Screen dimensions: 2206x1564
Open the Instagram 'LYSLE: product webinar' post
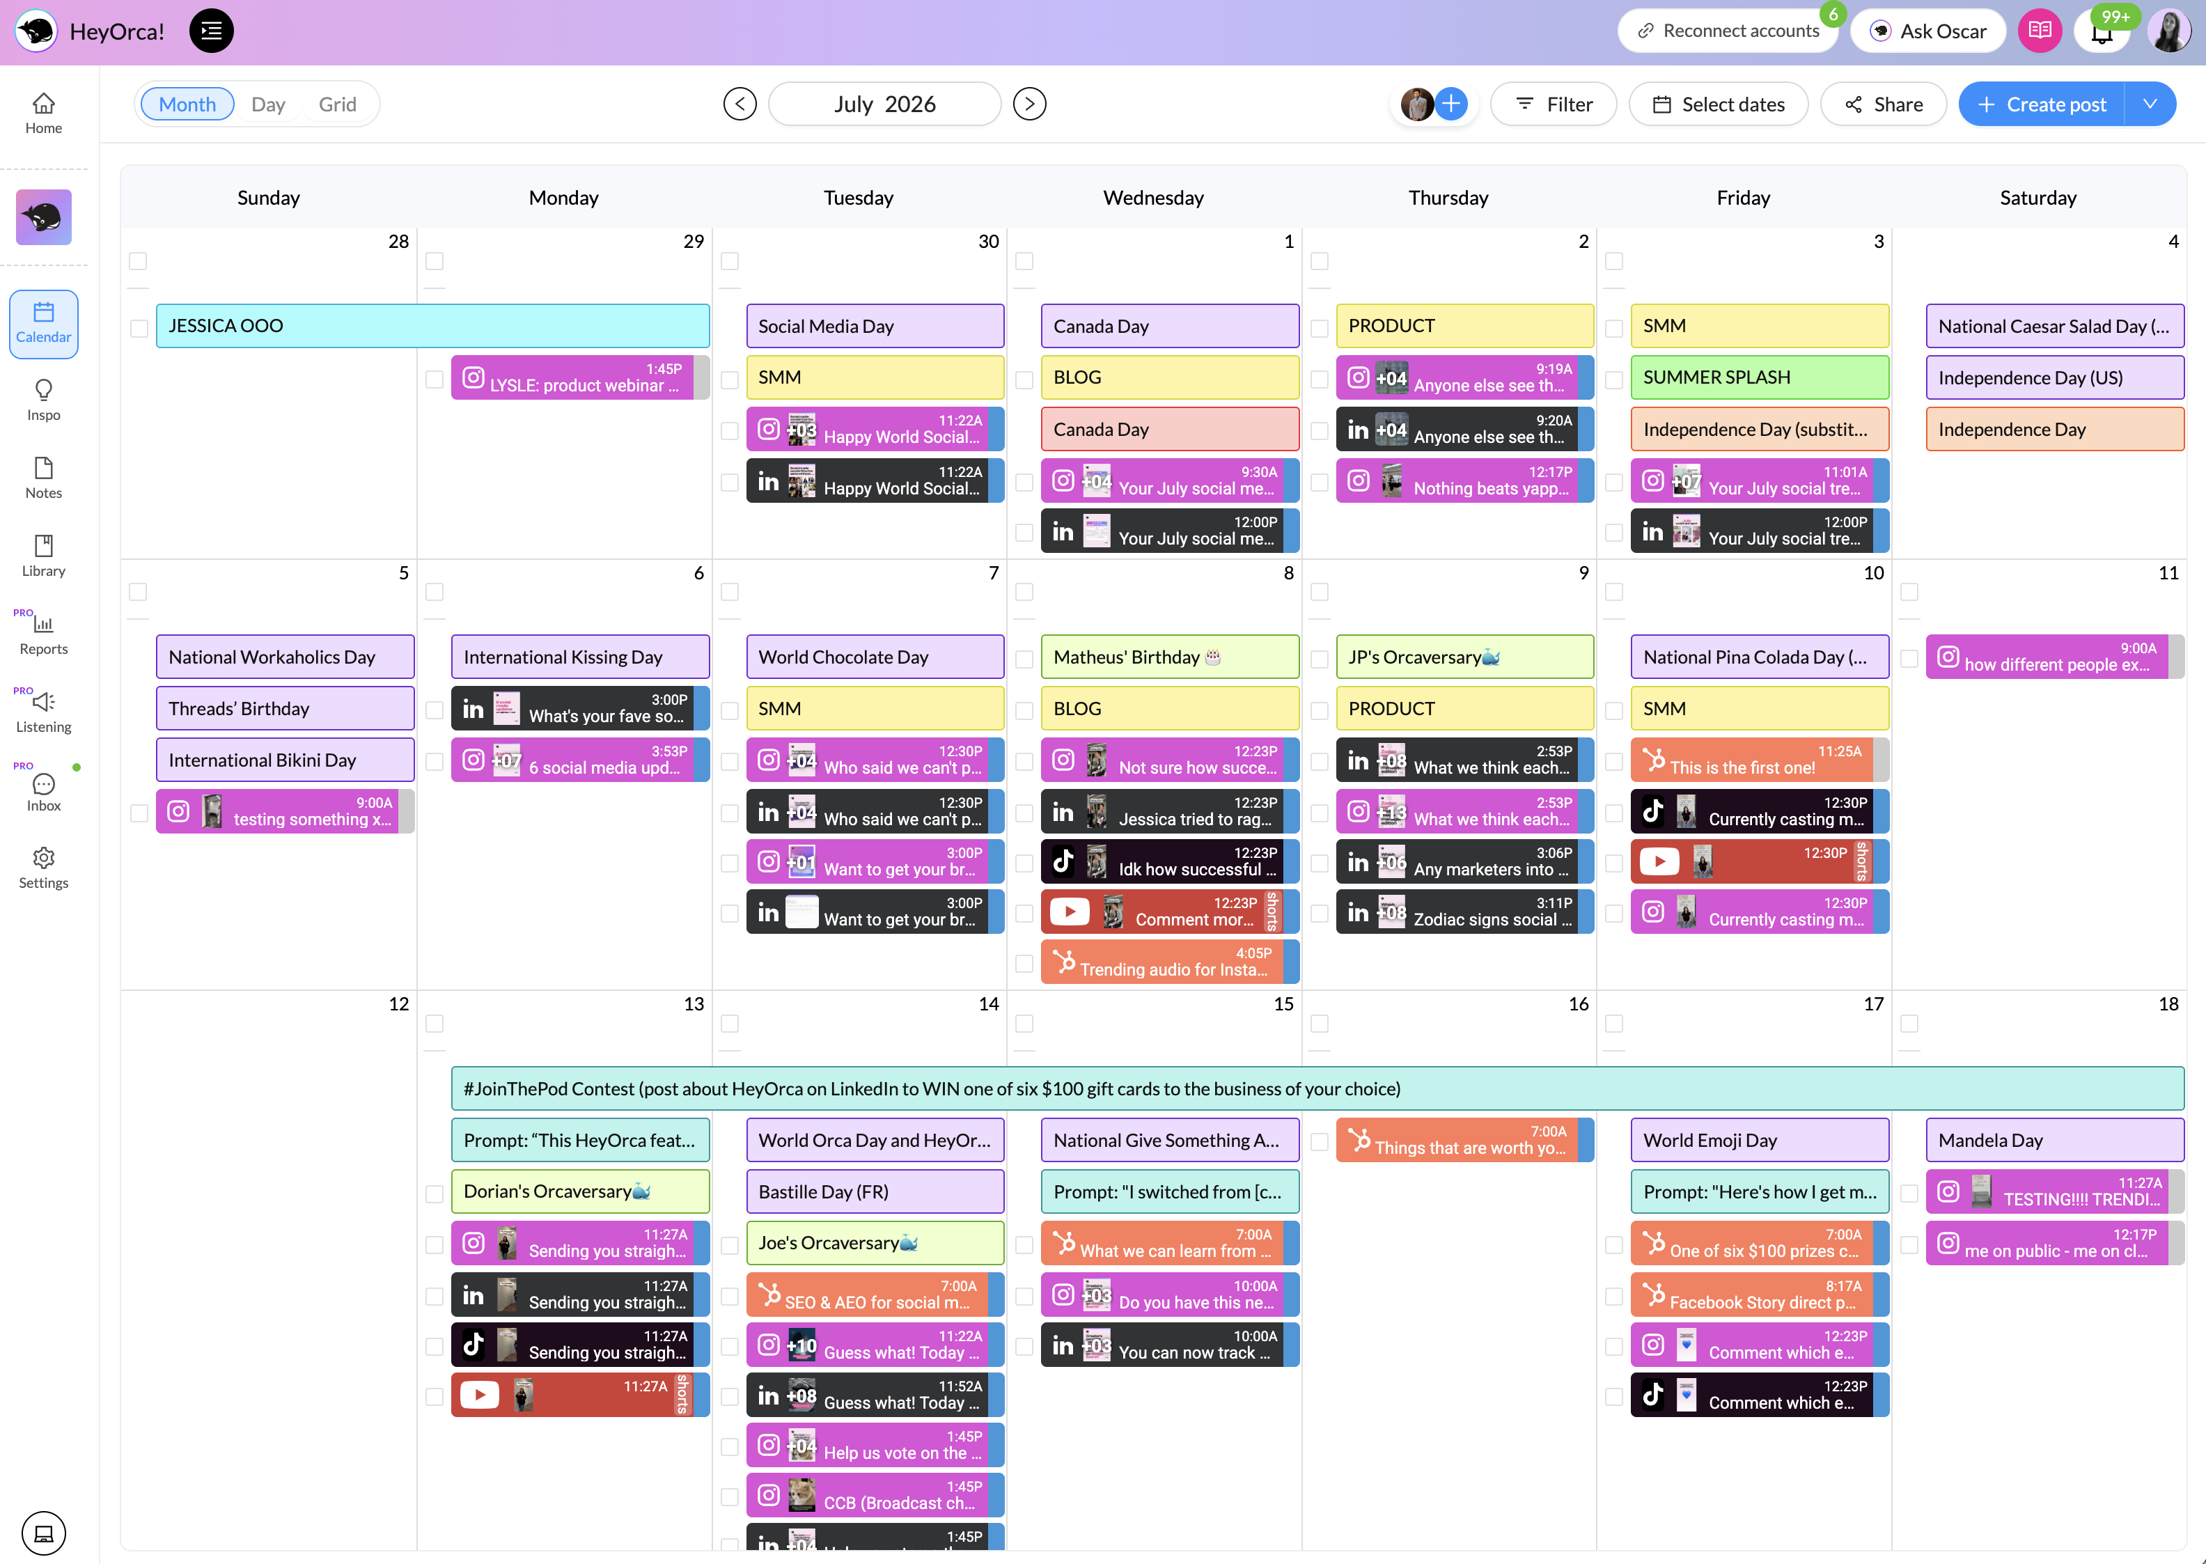click(579, 377)
